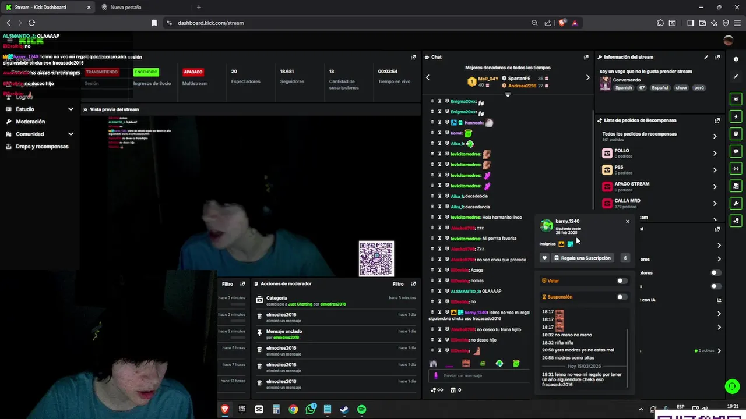Close the barny_1240 user card
This screenshot has height=419, width=746.
628,221
